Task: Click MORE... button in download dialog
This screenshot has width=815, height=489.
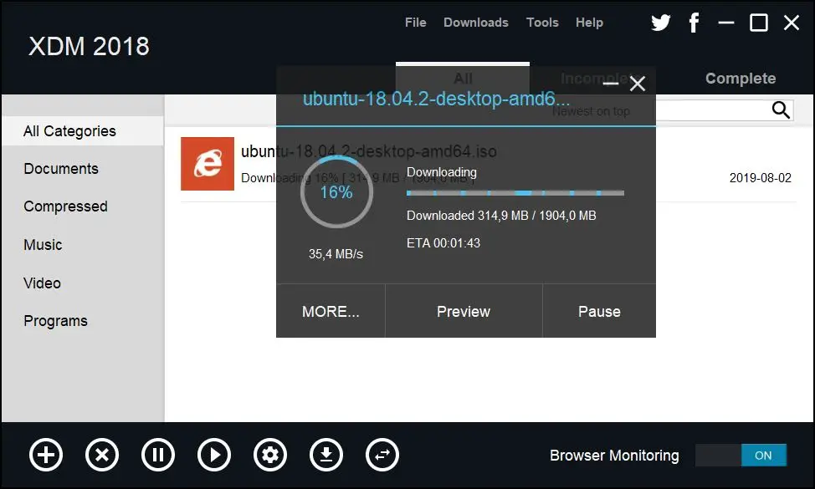Action: [331, 311]
